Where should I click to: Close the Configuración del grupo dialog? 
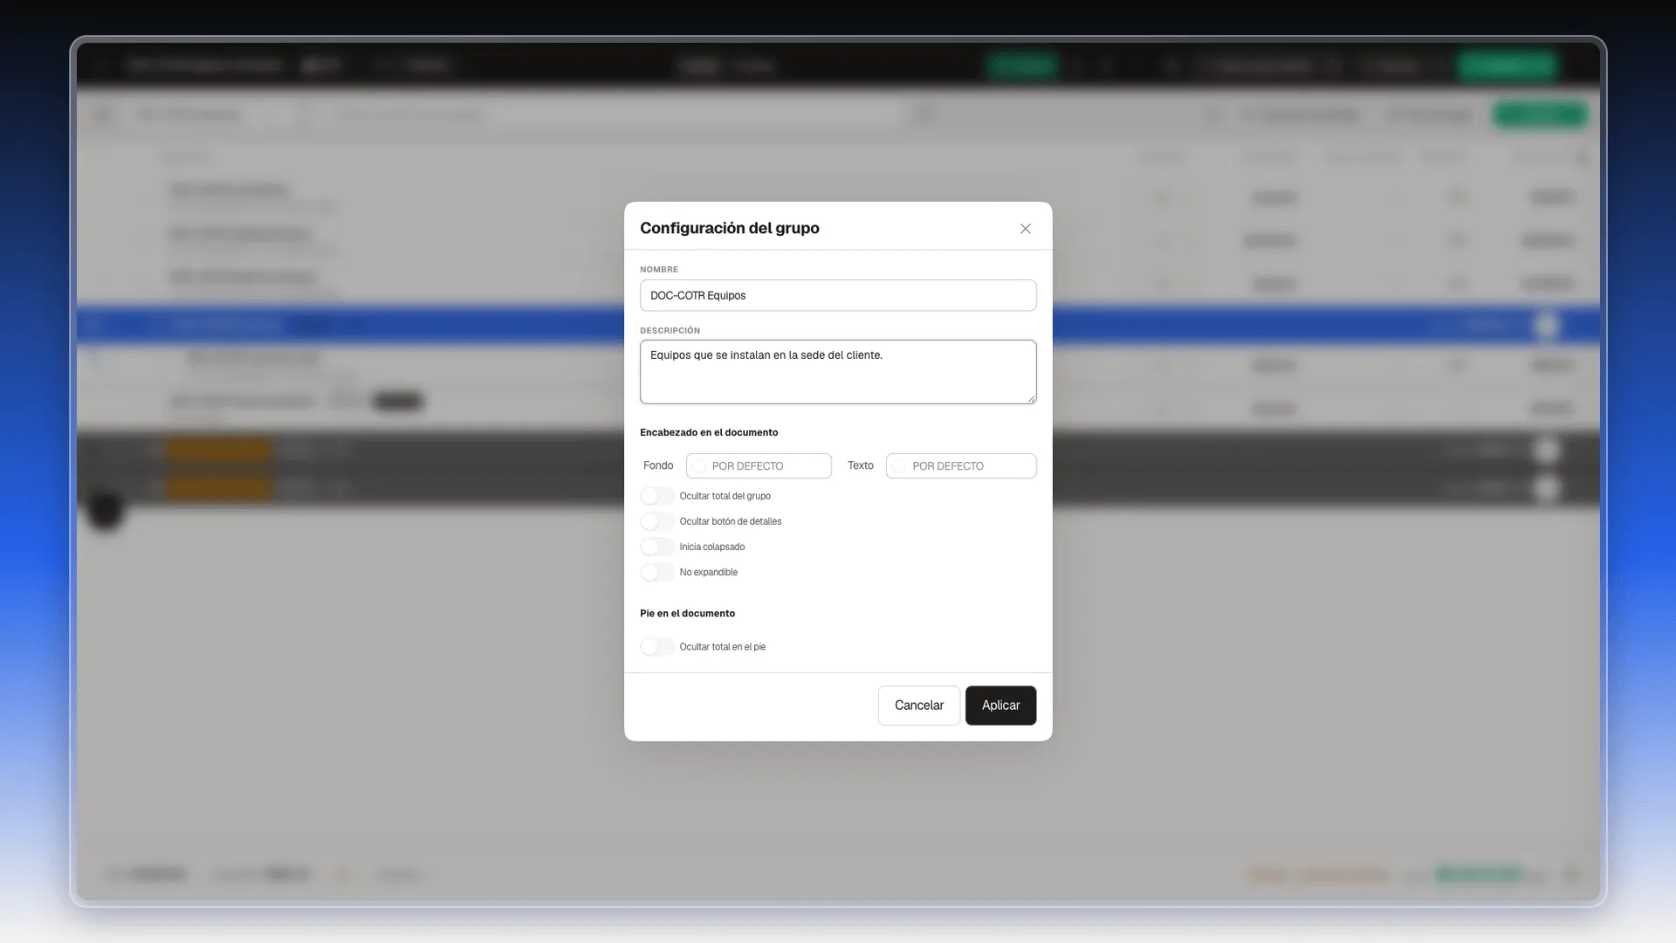click(x=1026, y=229)
